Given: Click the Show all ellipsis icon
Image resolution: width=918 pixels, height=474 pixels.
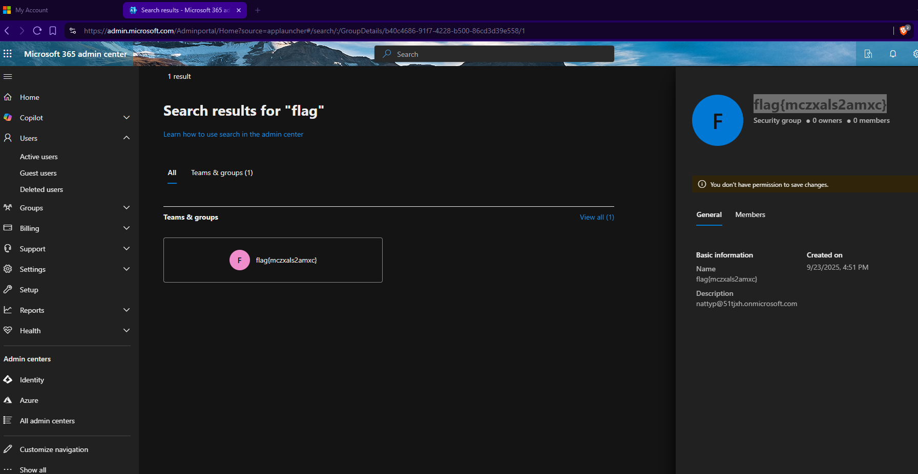Looking at the screenshot, I should pyautogui.click(x=8, y=469).
